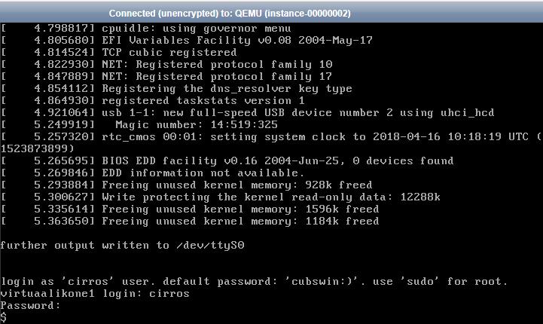Click the EDD information not available line
The height and width of the screenshot is (324, 543).
pyautogui.click(x=153, y=173)
